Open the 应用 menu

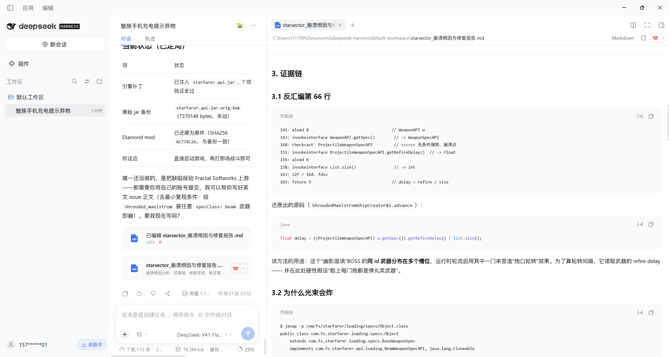pyautogui.click(x=28, y=8)
